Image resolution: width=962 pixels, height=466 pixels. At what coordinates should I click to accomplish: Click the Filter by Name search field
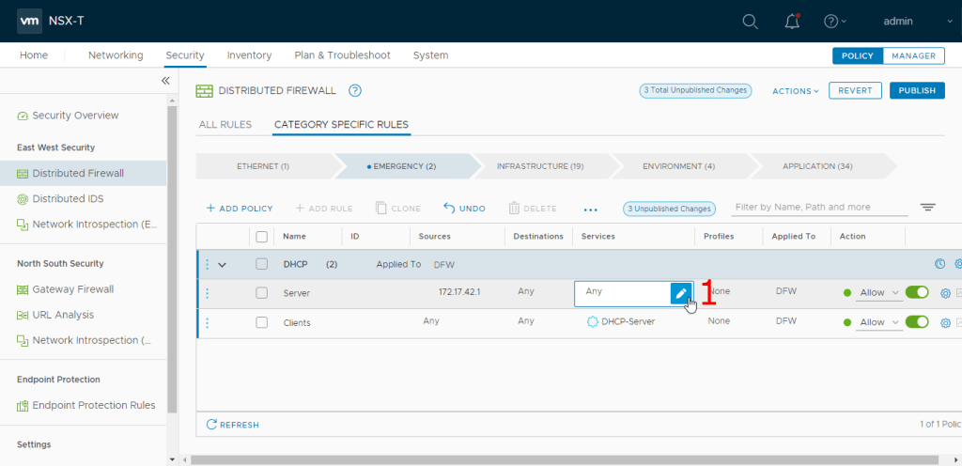click(x=819, y=208)
